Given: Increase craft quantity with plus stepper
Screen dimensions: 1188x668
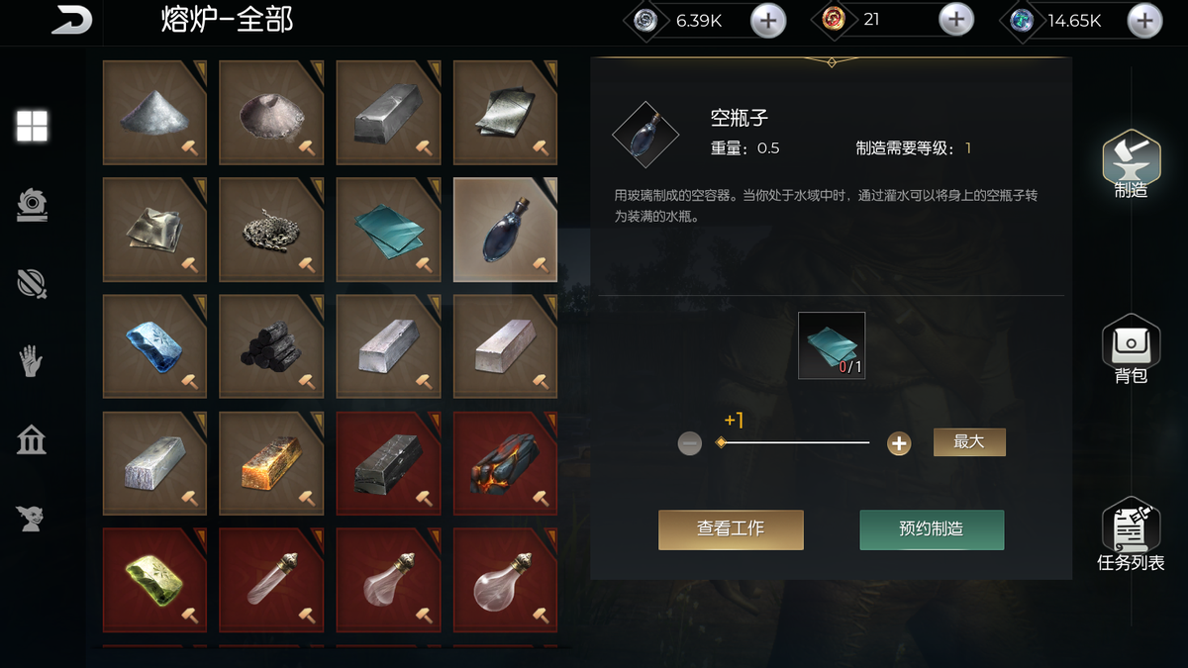Looking at the screenshot, I should click(899, 443).
